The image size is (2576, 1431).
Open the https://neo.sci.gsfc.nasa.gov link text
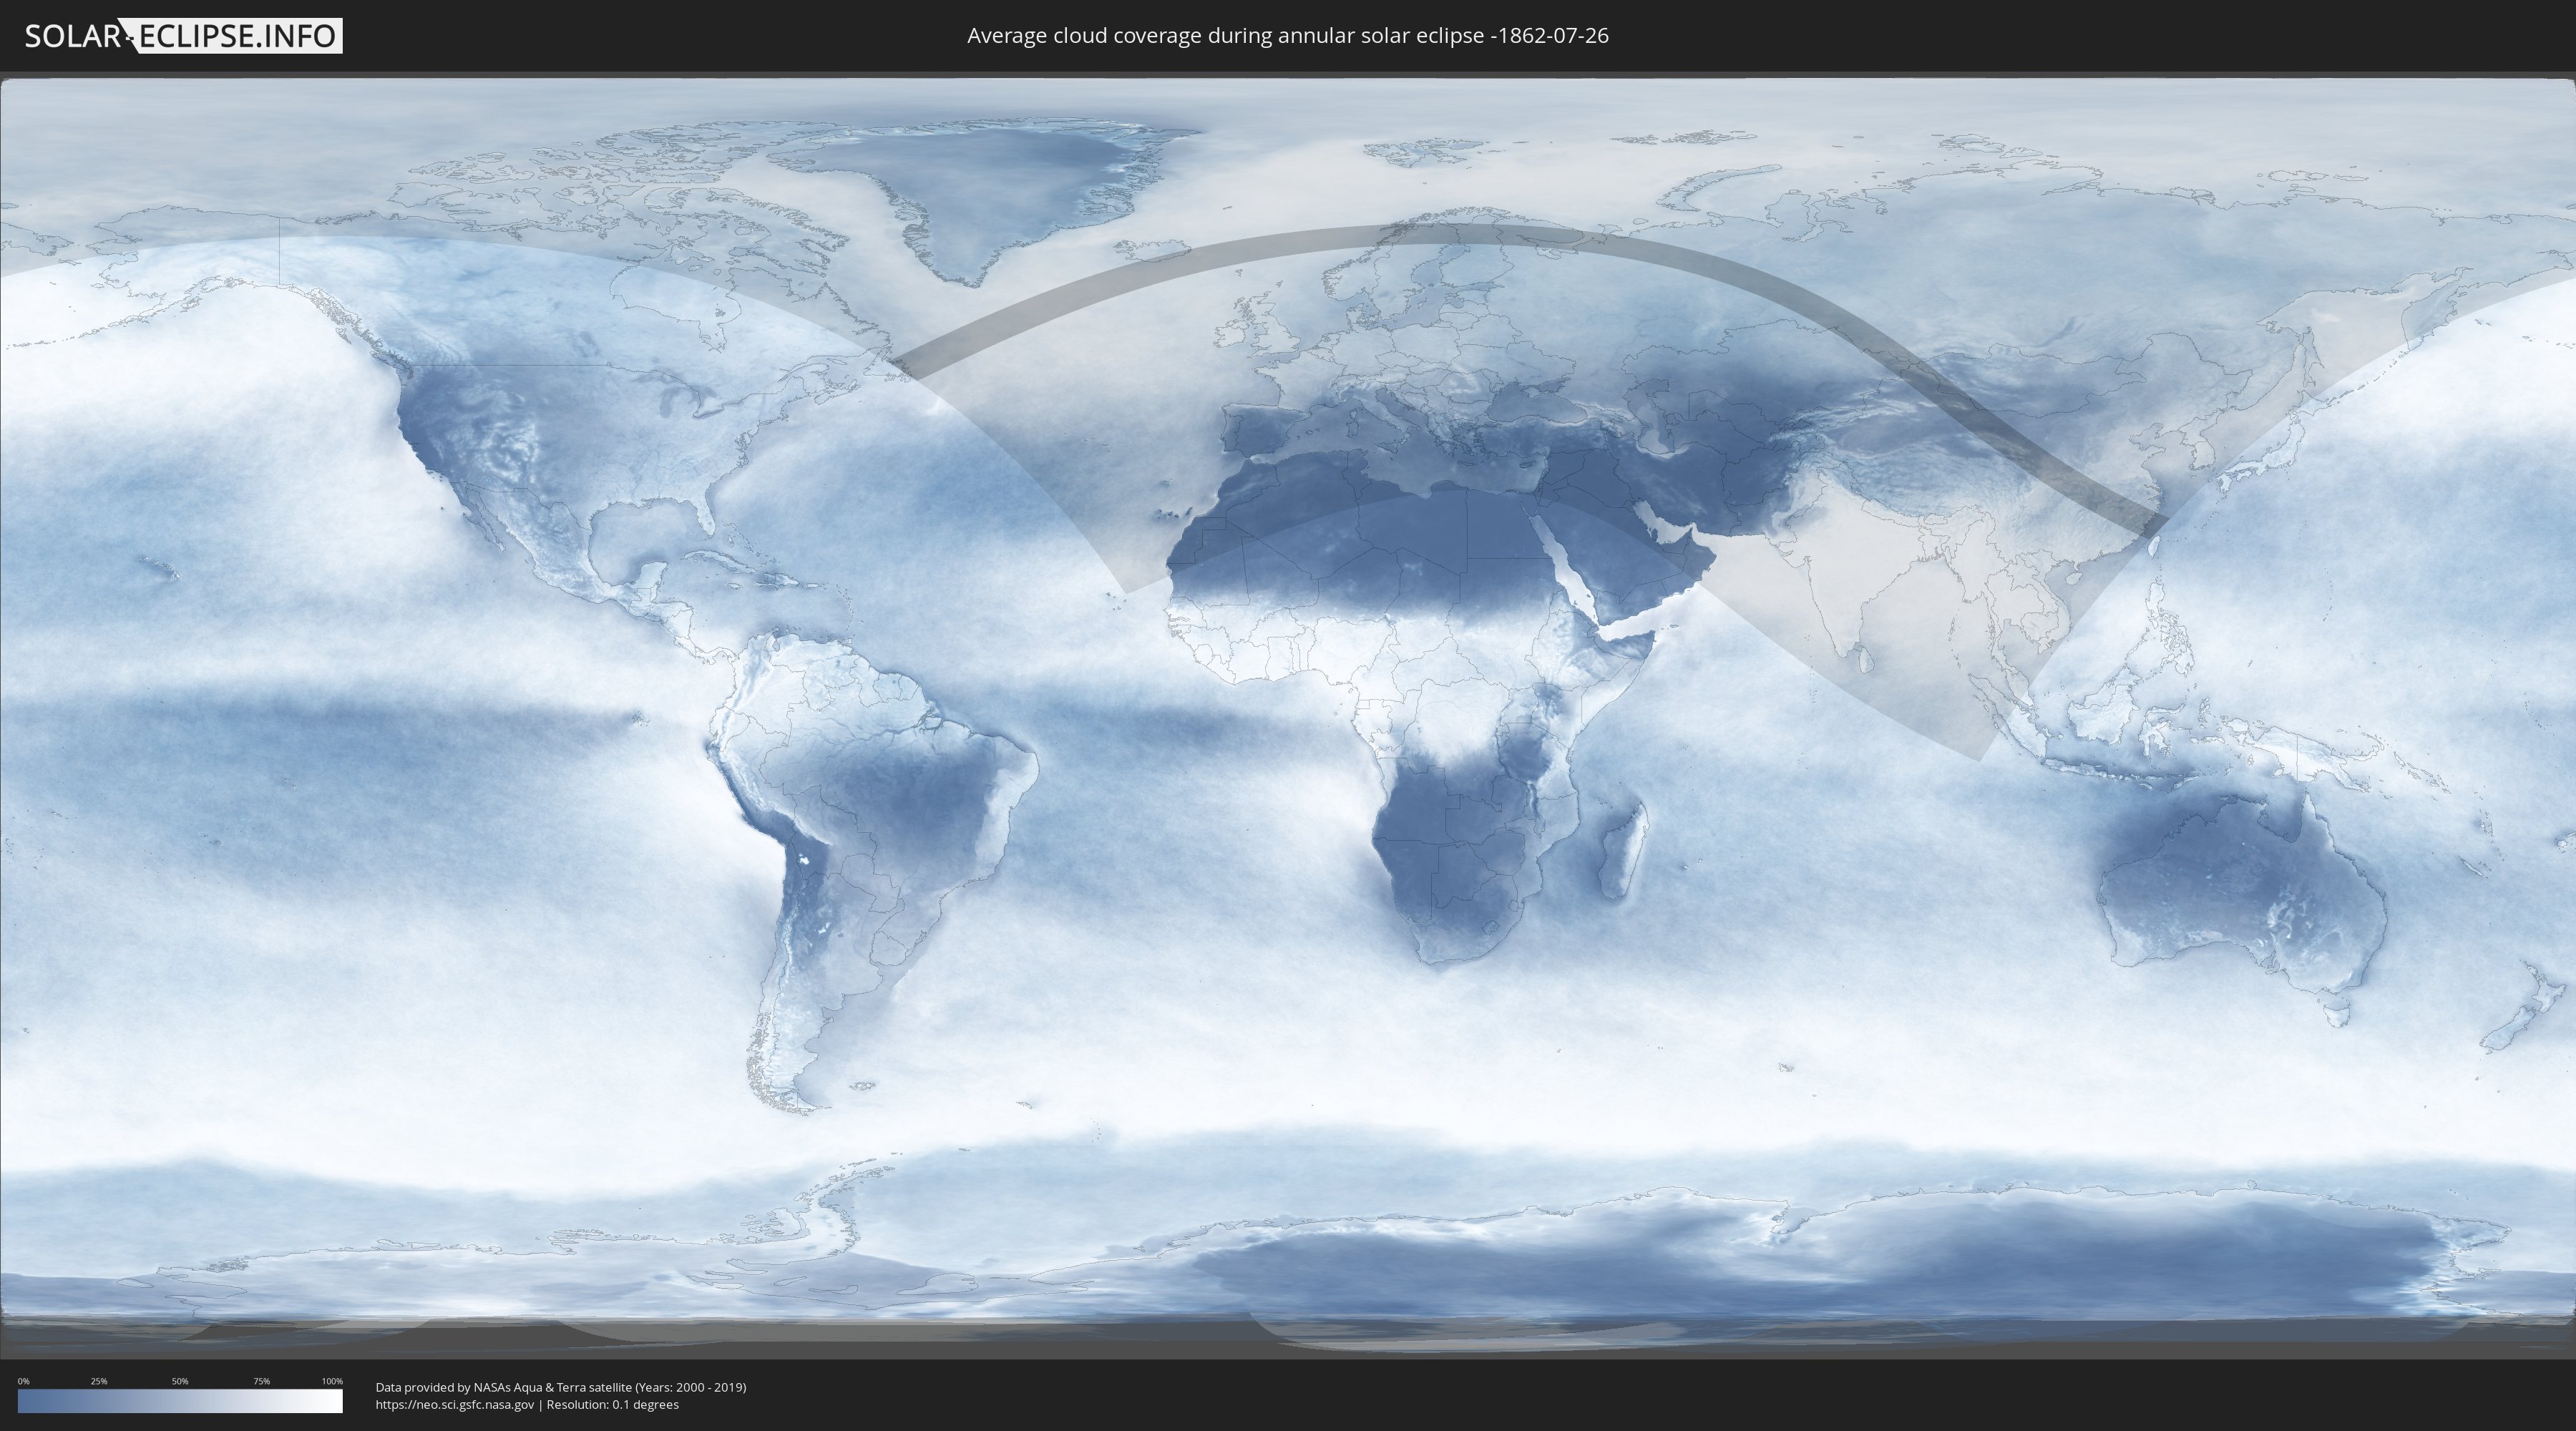[x=455, y=1405]
